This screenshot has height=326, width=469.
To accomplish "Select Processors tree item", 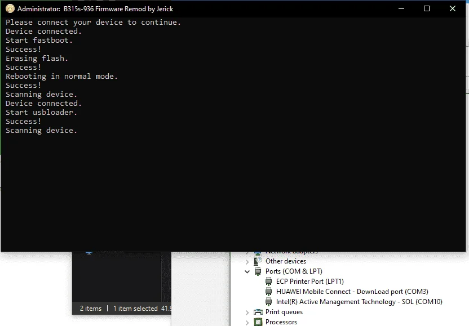I will point(281,322).
